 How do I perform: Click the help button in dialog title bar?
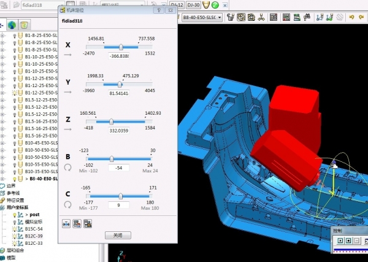(158, 10)
